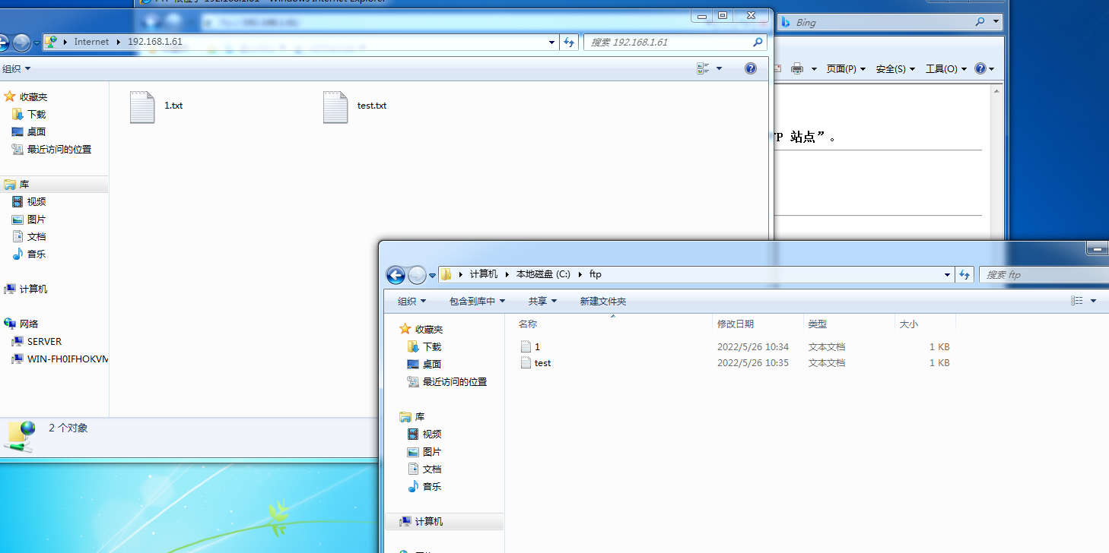The width and height of the screenshot is (1109, 553).
Task: Click the print icon in Internet Explorer
Action: tap(797, 68)
